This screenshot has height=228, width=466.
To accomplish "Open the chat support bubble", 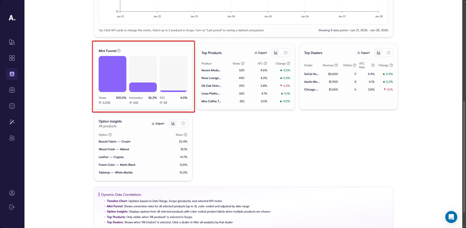I will click(x=451, y=217).
